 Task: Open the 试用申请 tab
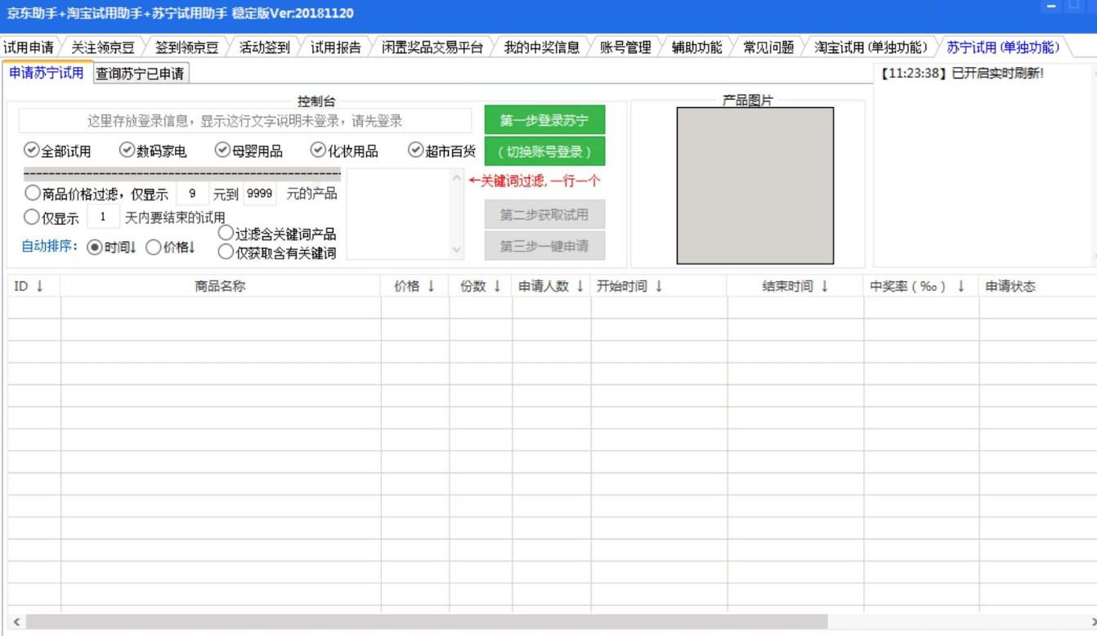29,47
